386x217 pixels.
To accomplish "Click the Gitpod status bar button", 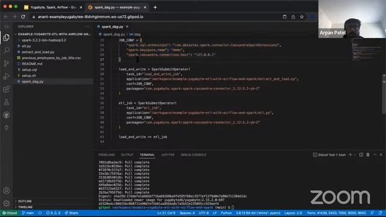I will point(10,213).
